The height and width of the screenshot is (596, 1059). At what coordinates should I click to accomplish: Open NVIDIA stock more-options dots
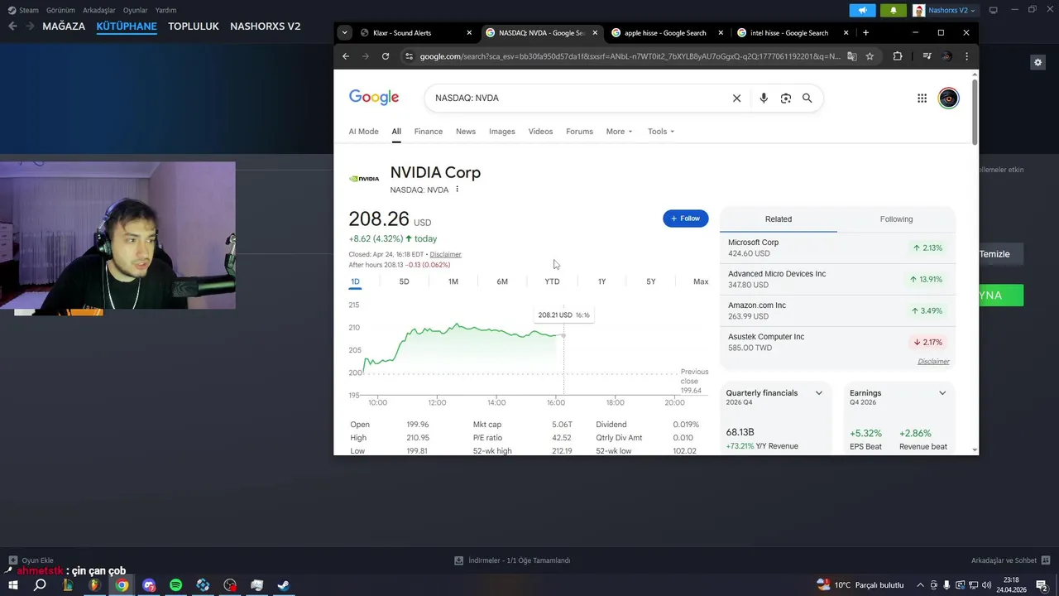pyautogui.click(x=457, y=190)
